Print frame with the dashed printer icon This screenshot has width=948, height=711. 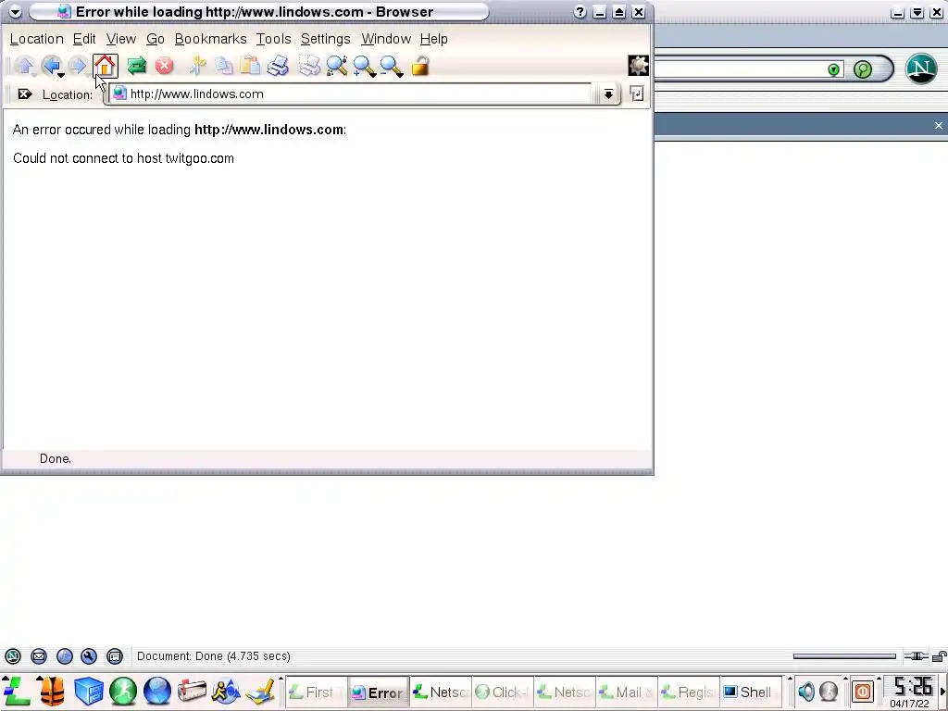(309, 66)
